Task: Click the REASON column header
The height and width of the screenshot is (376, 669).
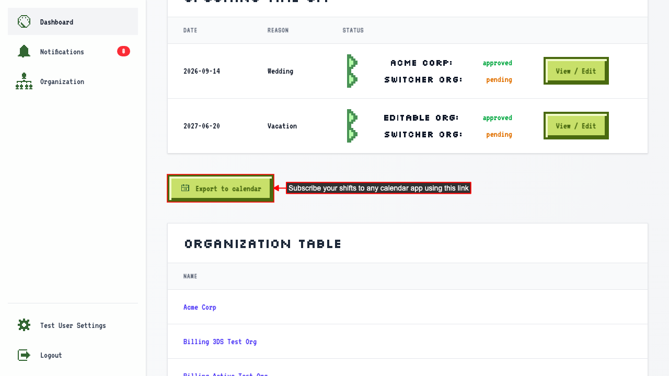Action: (x=278, y=30)
